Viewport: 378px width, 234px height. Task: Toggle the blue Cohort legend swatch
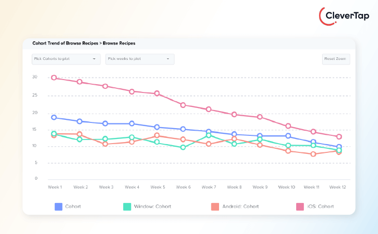pyautogui.click(x=59, y=207)
